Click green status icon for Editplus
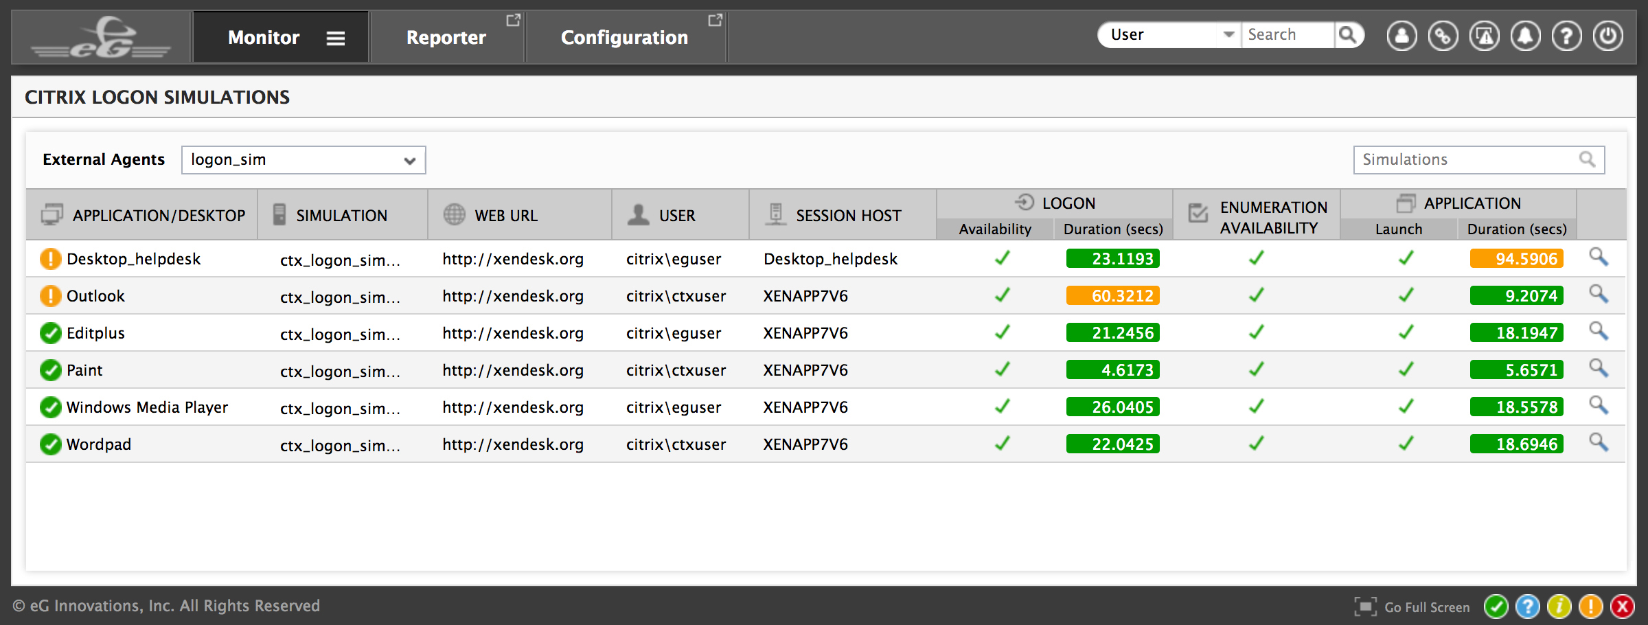 coord(50,333)
